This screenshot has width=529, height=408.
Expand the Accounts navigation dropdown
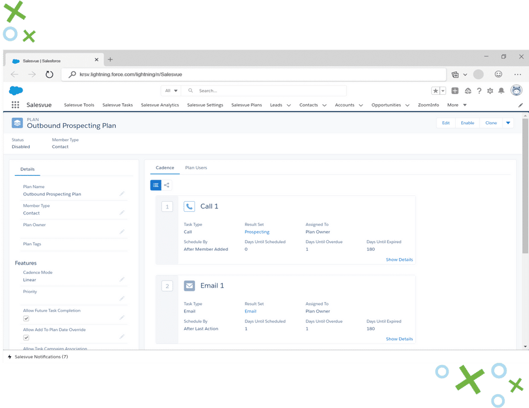(x=360, y=105)
